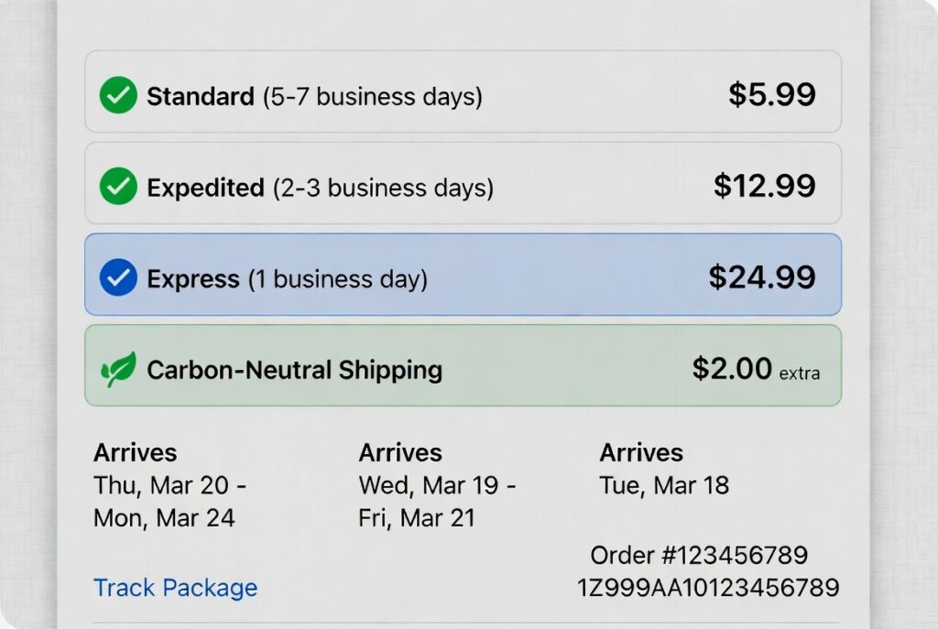The height and width of the screenshot is (629, 938).
Task: Select tracking number 1Z999AA10123456789
Action: point(707,587)
